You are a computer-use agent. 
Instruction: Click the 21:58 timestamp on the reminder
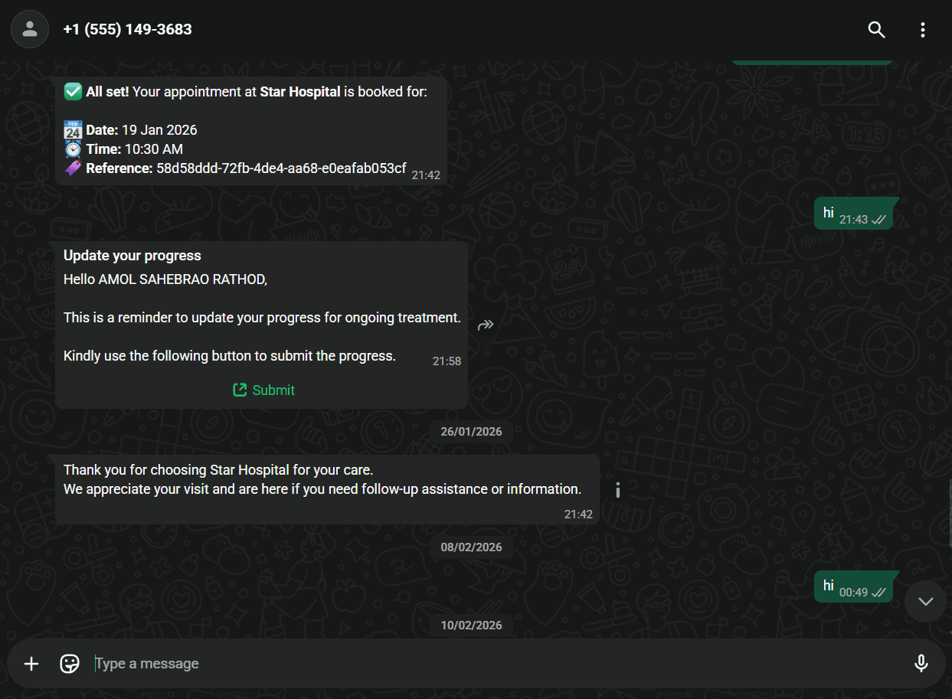447,361
